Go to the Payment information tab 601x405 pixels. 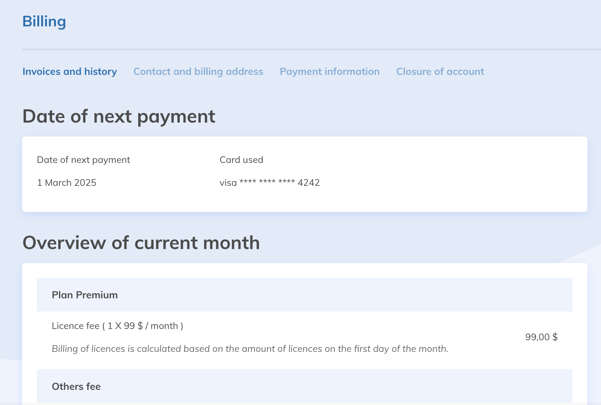point(330,72)
